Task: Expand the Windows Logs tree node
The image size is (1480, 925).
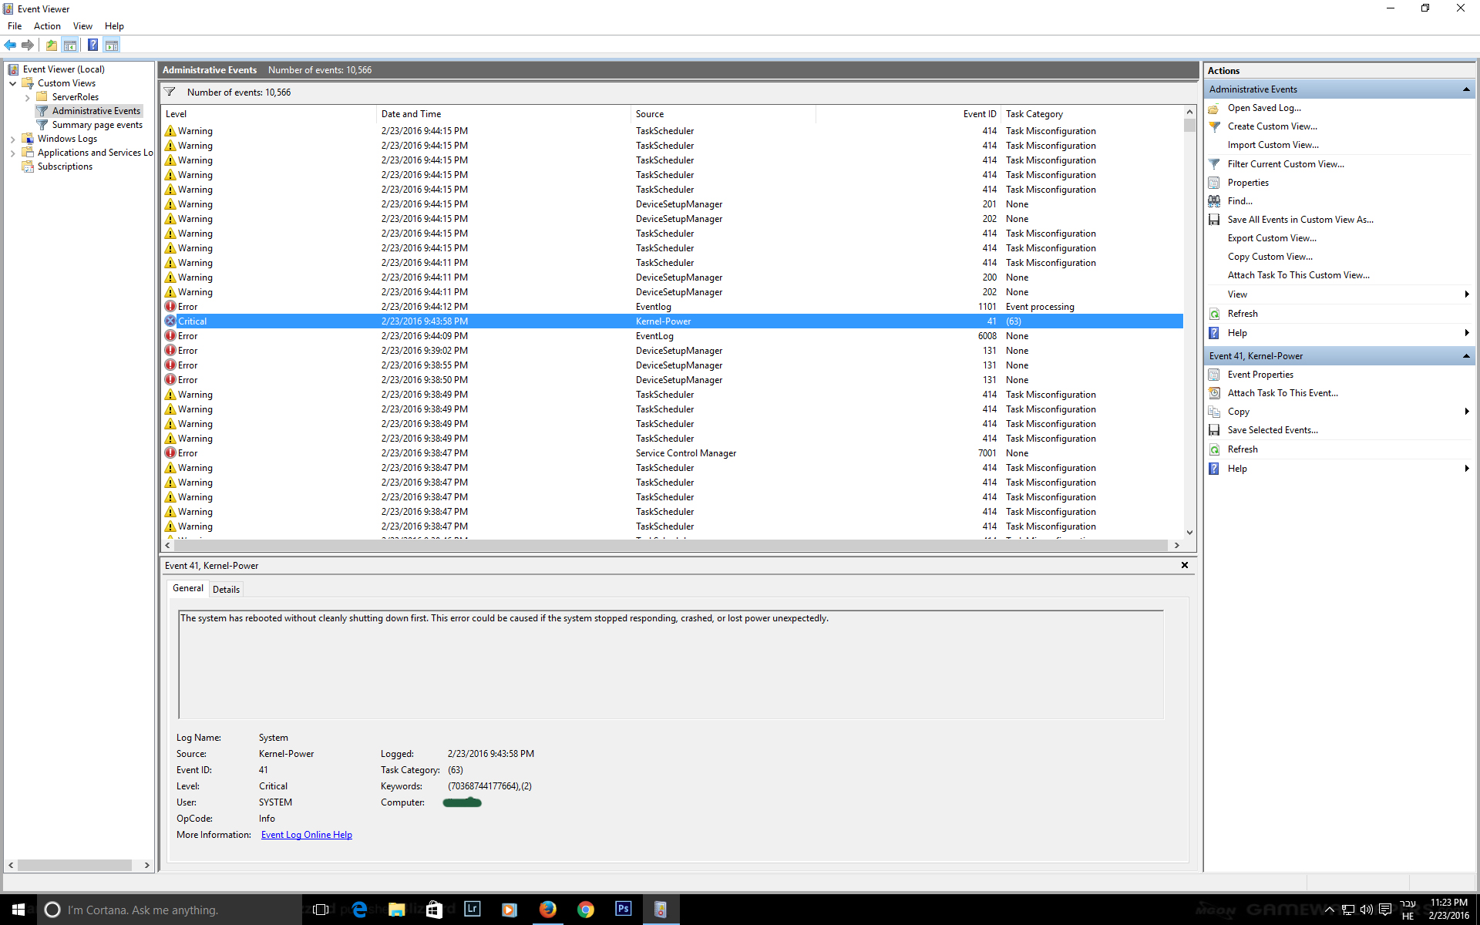Action: coord(13,140)
